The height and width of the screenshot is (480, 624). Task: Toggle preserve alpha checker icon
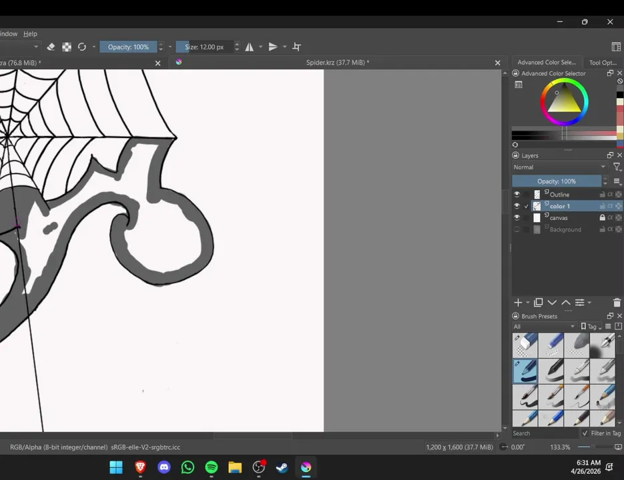point(67,47)
